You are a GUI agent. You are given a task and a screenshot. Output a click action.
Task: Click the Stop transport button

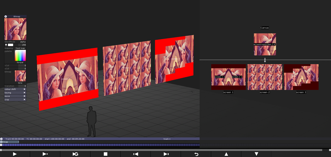(x=105, y=154)
